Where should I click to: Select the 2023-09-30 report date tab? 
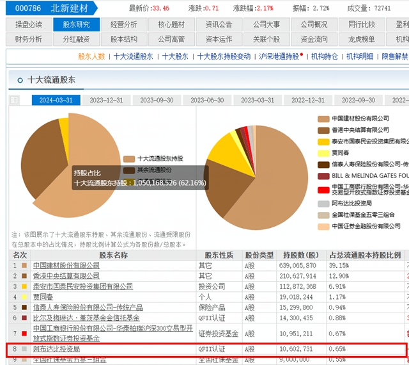point(157,100)
